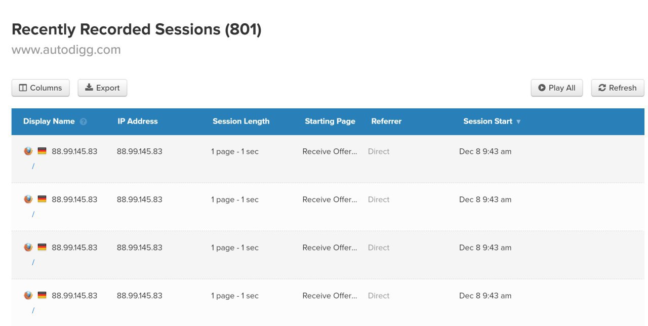Sort by Starting Page column header

tap(330, 121)
